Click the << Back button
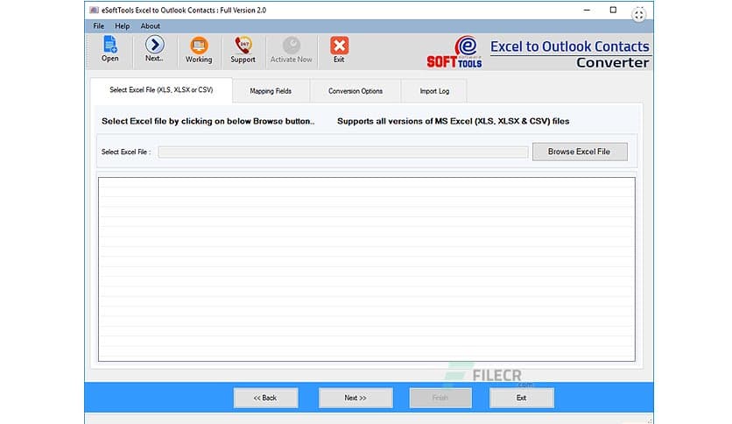 coord(265,398)
